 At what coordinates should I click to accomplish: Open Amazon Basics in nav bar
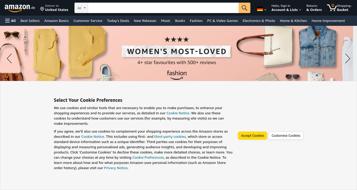tap(56, 21)
